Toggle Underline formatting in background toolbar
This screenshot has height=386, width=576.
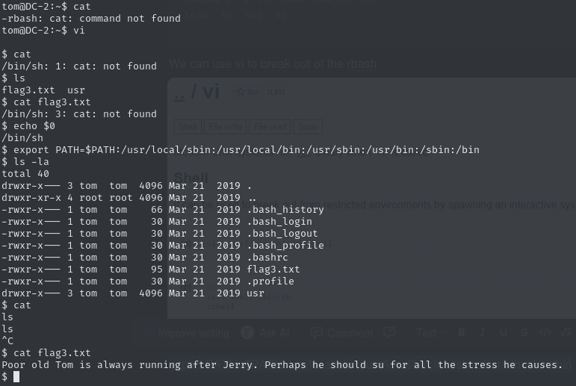point(504,333)
